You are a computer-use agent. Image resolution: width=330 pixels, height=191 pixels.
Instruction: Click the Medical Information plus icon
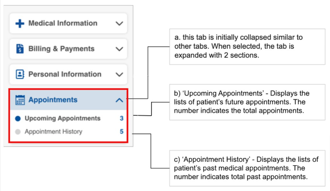(x=20, y=23)
